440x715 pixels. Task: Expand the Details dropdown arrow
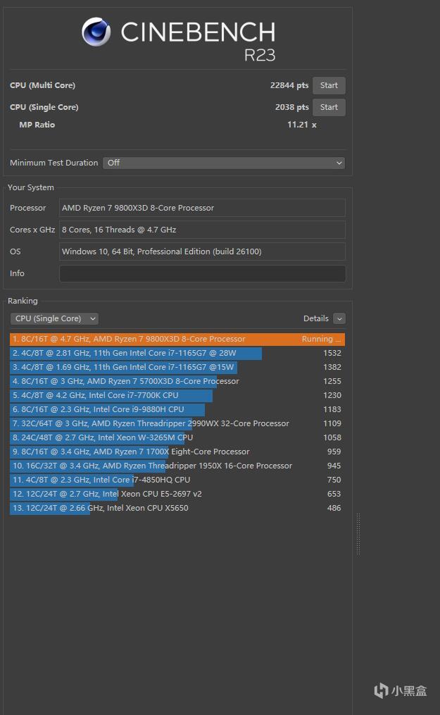339,318
